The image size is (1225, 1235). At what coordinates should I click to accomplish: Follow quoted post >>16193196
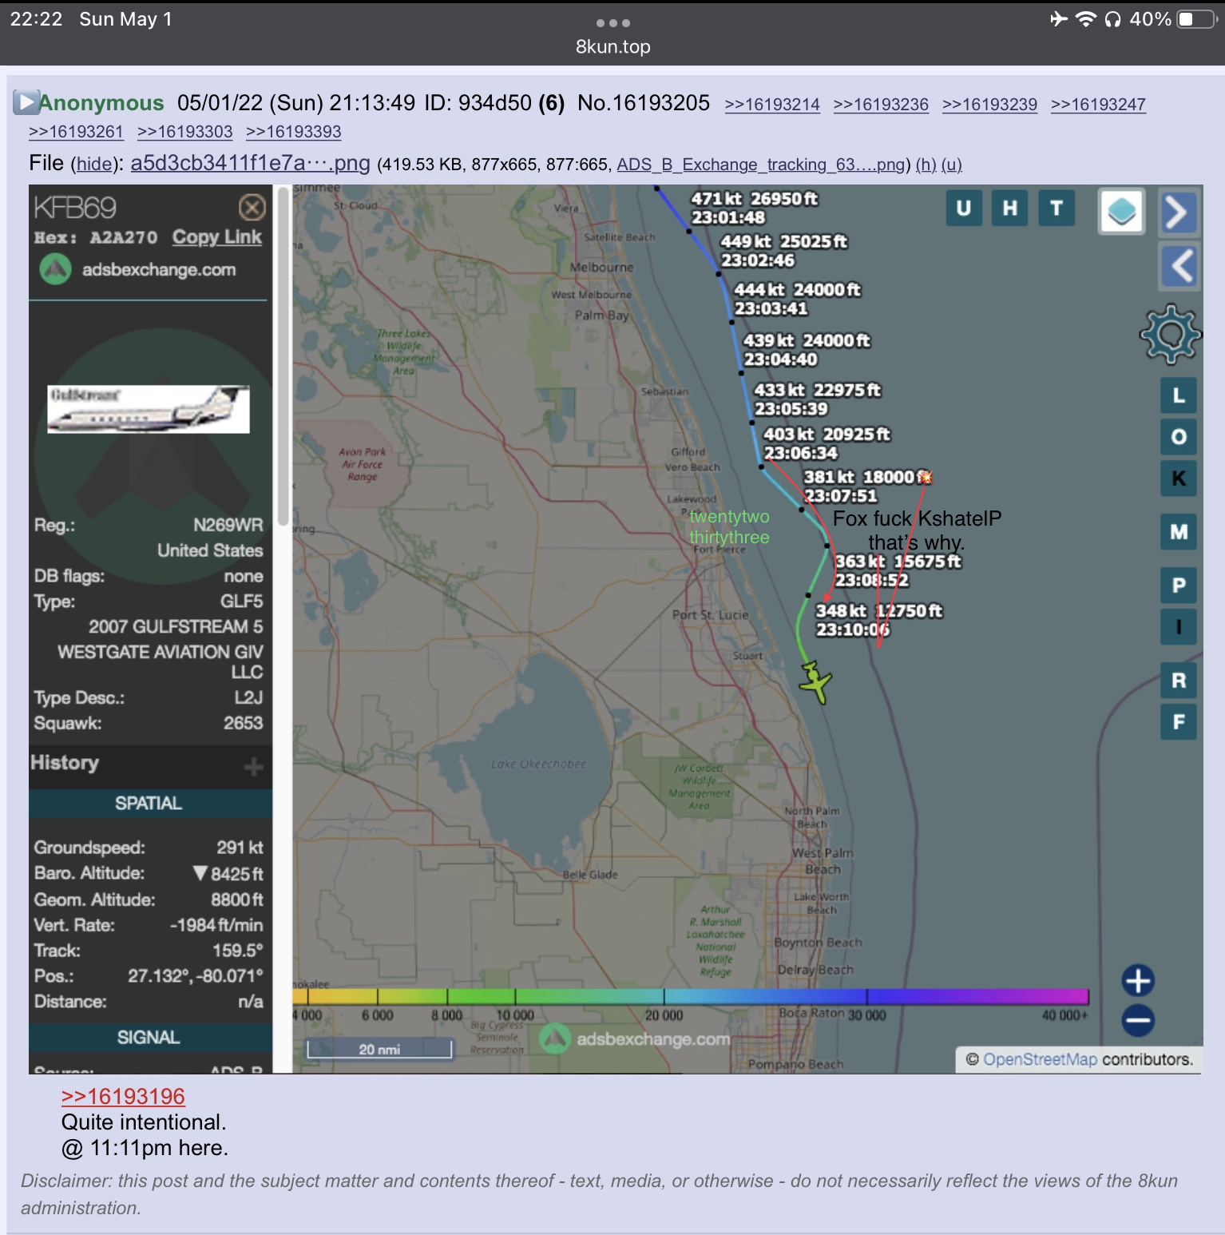pos(123,1097)
